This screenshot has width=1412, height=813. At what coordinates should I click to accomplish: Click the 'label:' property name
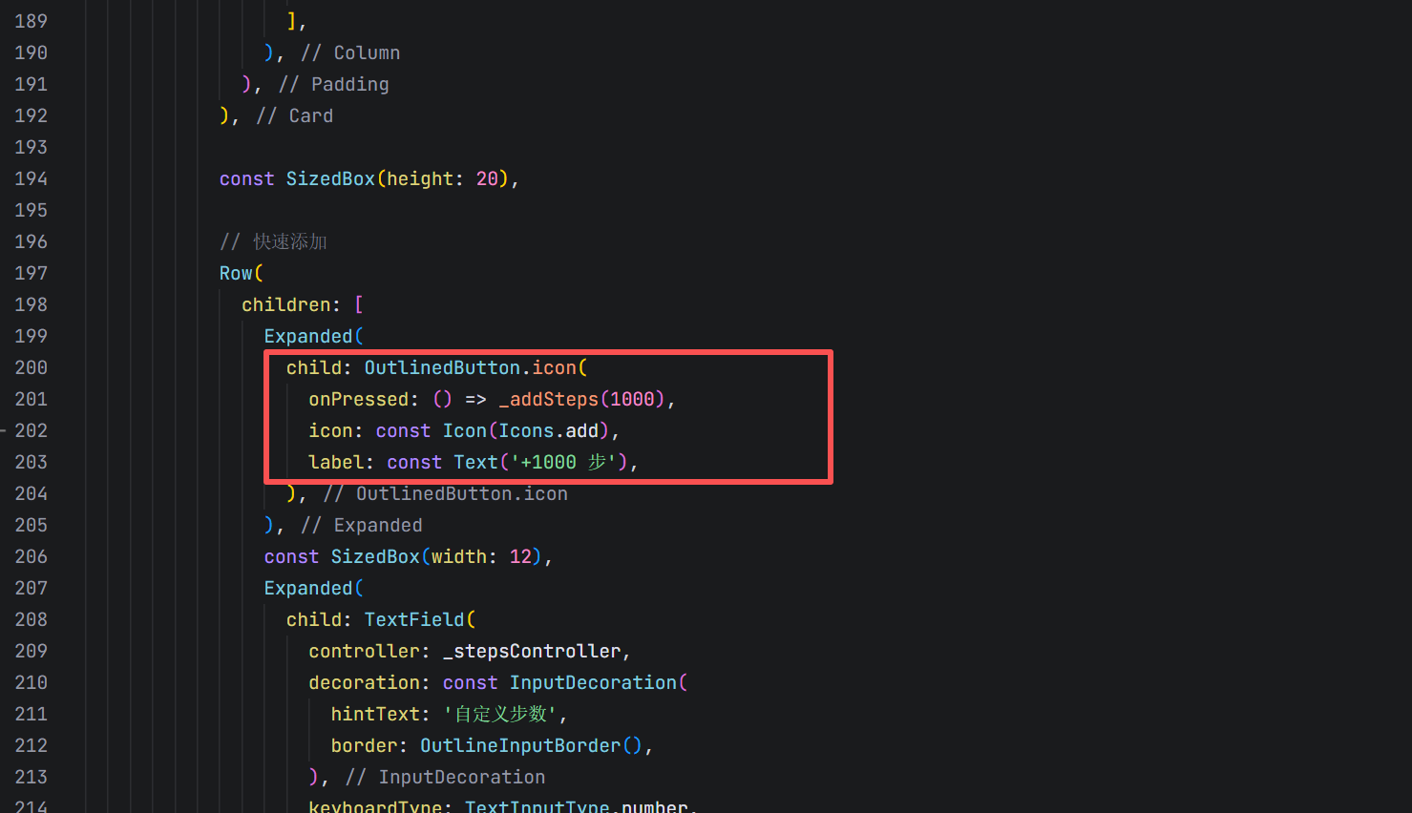(342, 462)
